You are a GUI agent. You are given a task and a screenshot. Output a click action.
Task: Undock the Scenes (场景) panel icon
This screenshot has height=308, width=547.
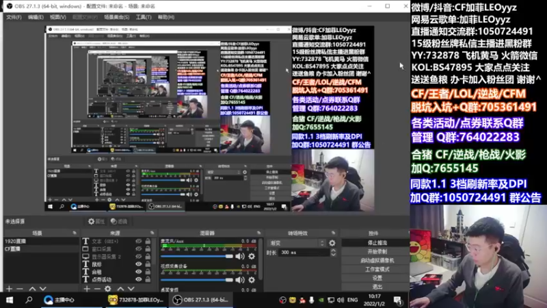pyautogui.click(x=75, y=233)
